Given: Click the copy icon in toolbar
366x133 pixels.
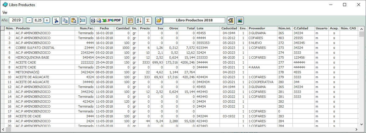Looking at the screenshot, I should click(65, 20).
